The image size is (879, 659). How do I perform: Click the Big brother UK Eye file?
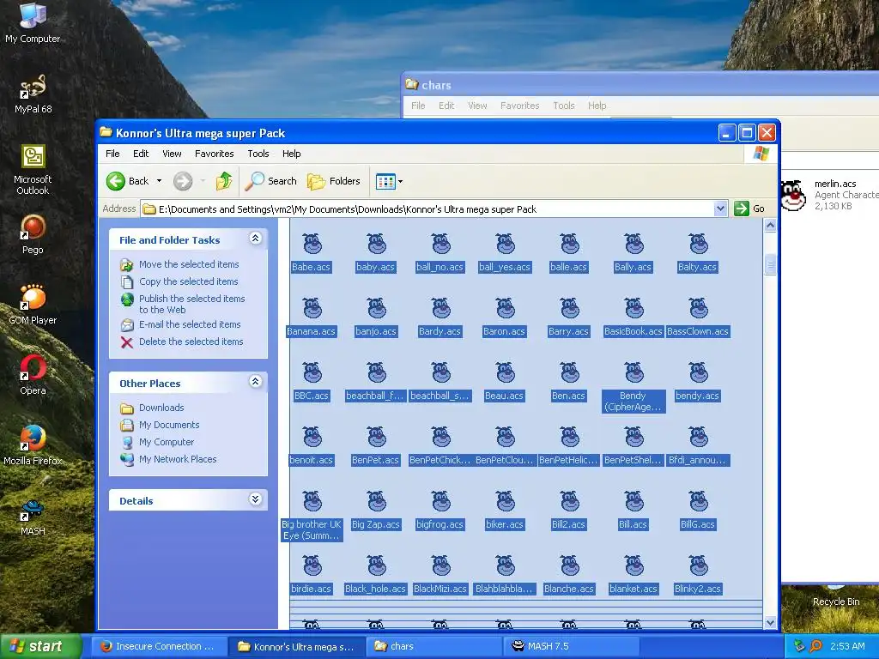(x=312, y=516)
